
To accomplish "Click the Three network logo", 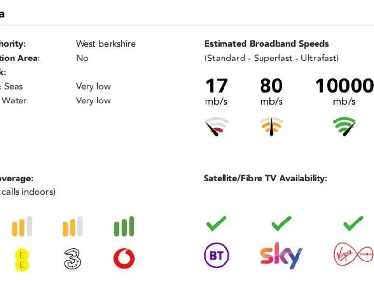I will pos(73,259).
